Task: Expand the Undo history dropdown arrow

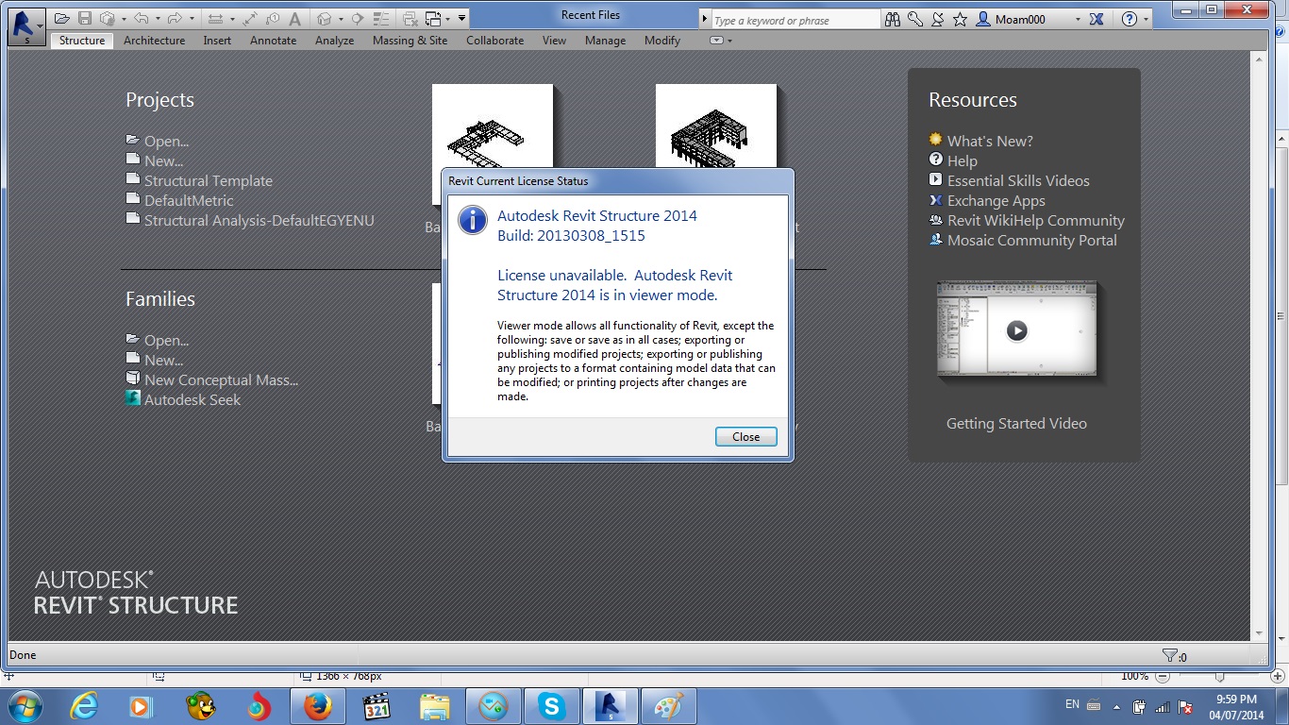Action: (158, 19)
